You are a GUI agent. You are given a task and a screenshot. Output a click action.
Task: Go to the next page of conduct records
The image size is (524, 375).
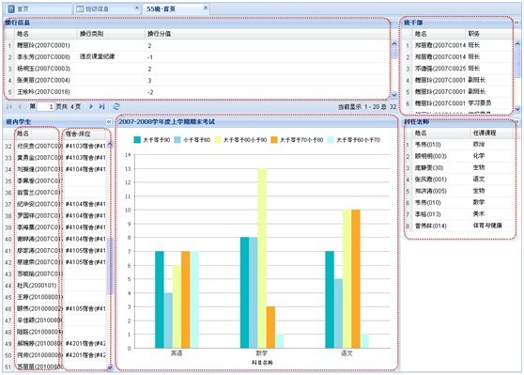(x=91, y=107)
